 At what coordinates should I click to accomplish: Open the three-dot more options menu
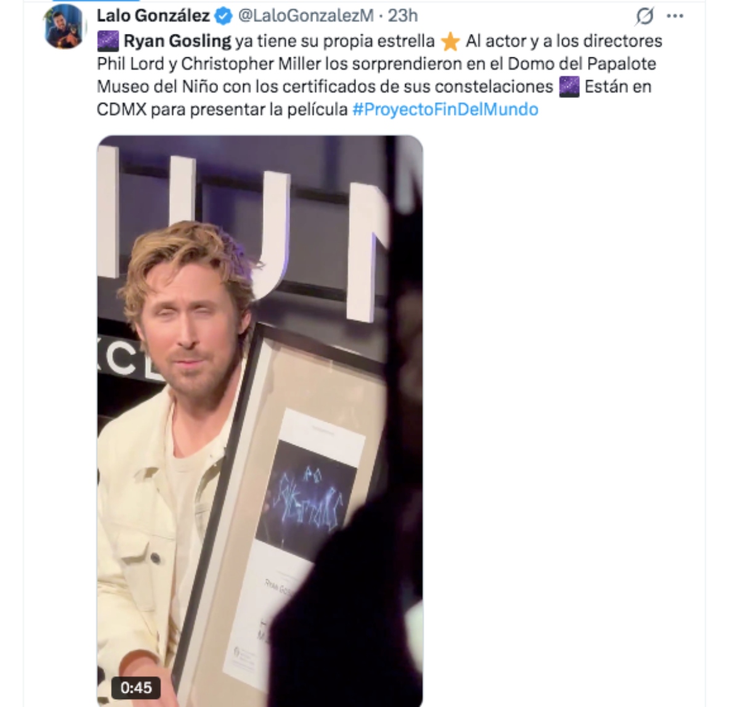click(676, 16)
